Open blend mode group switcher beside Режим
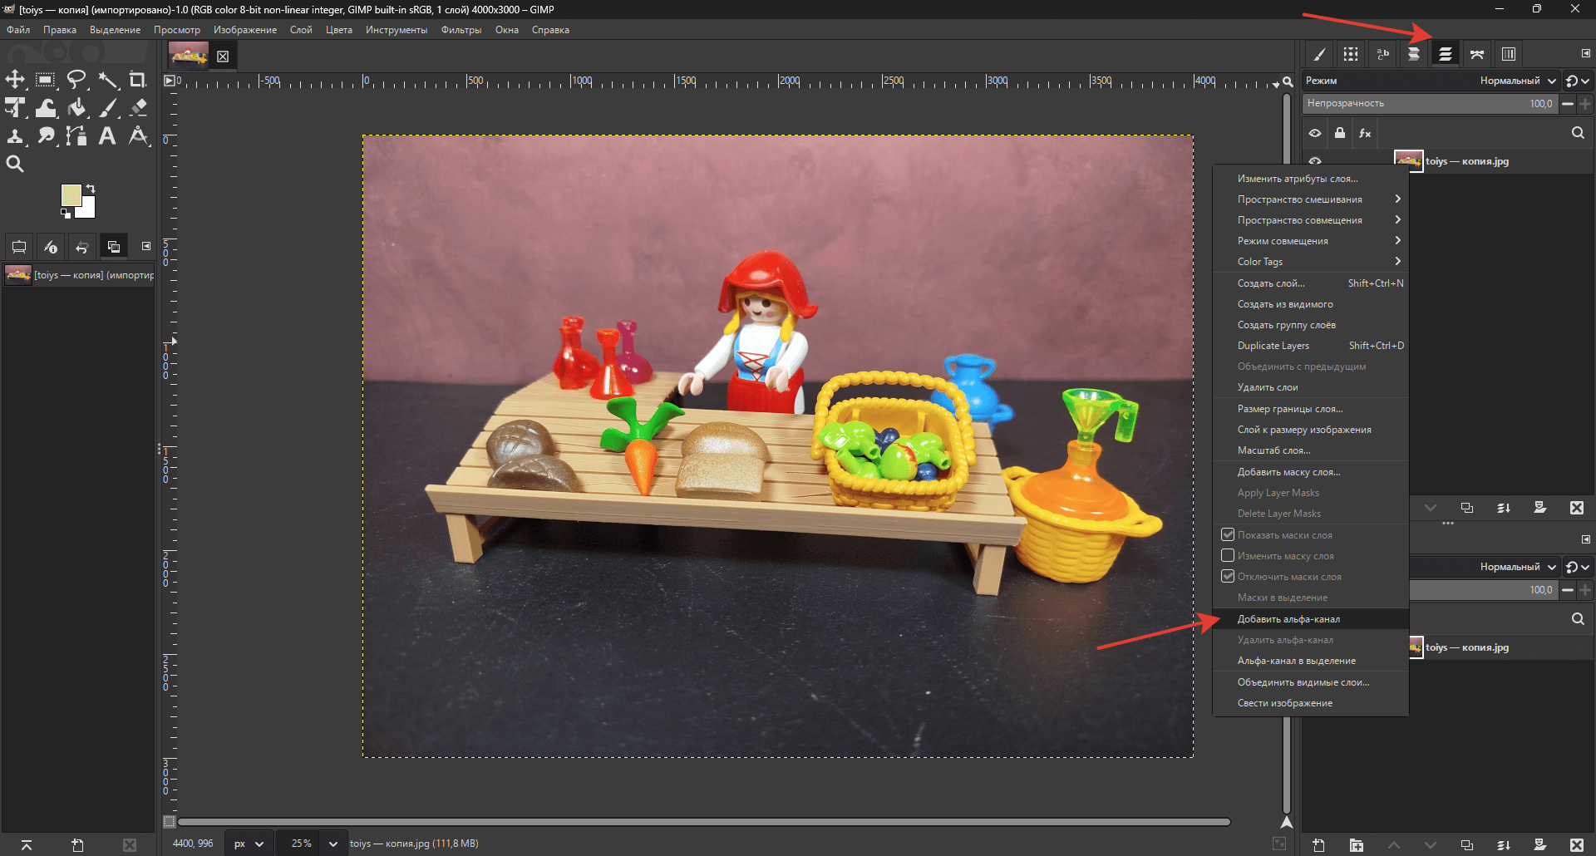 pos(1578,81)
